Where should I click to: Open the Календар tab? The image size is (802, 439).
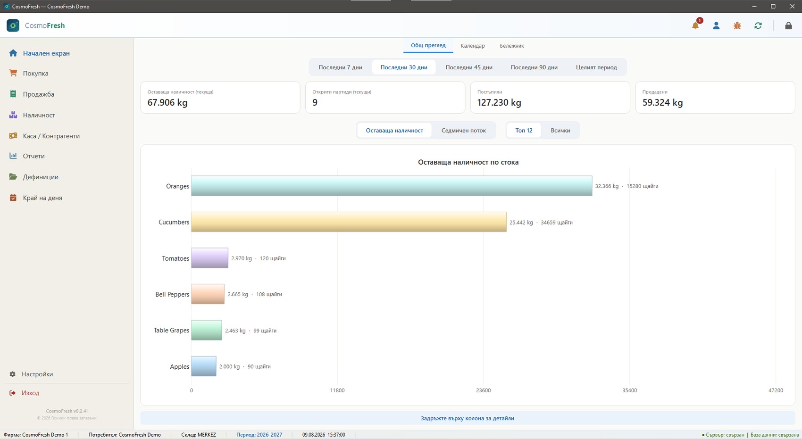(x=473, y=46)
